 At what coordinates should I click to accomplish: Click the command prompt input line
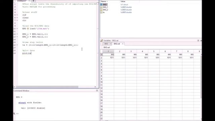point(57,114)
